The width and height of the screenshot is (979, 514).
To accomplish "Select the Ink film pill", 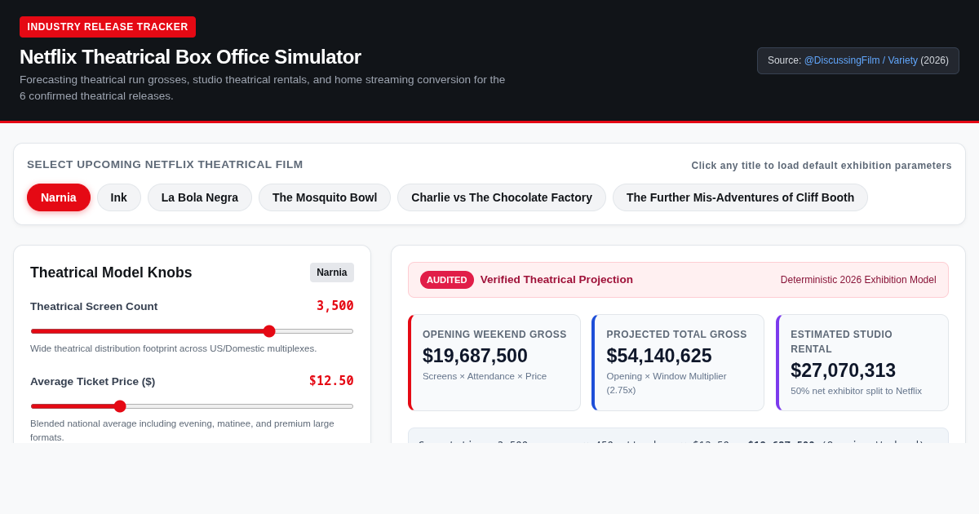I will [x=119, y=197].
